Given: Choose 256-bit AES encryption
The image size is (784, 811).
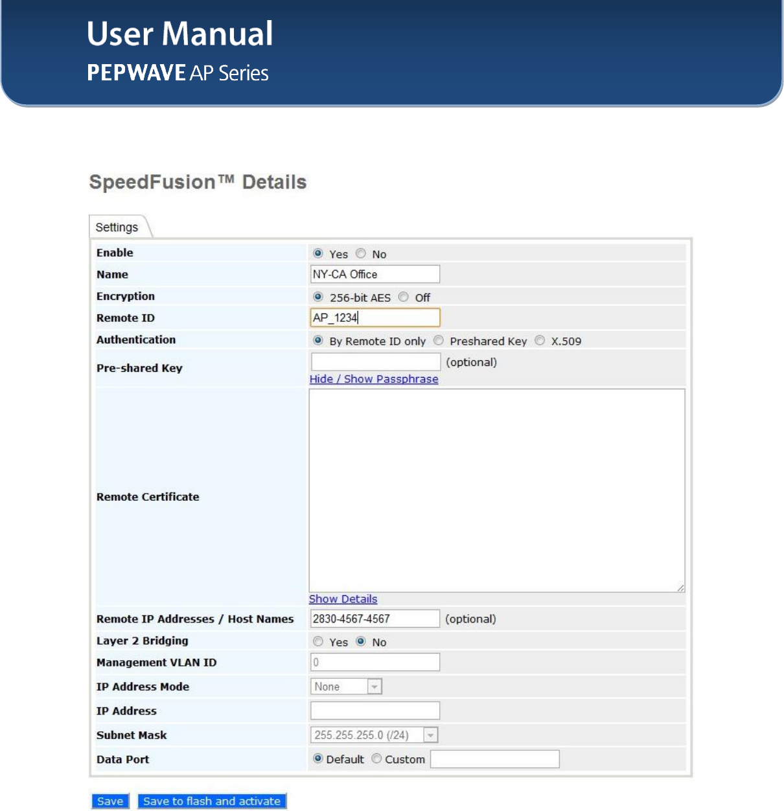Looking at the screenshot, I should pyautogui.click(x=318, y=297).
